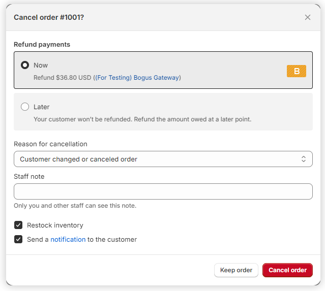325x291 pixels.
Task: Click the Refund $36.80 USD text
Action: pyautogui.click(x=62, y=78)
